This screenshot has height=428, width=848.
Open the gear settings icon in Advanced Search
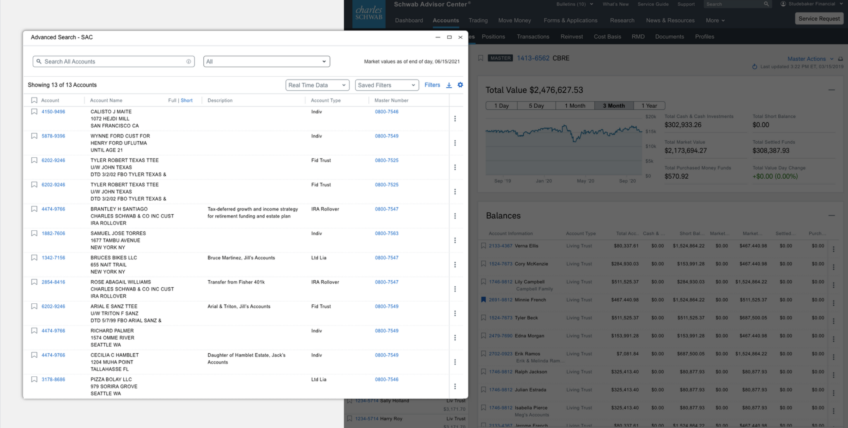[x=460, y=85]
